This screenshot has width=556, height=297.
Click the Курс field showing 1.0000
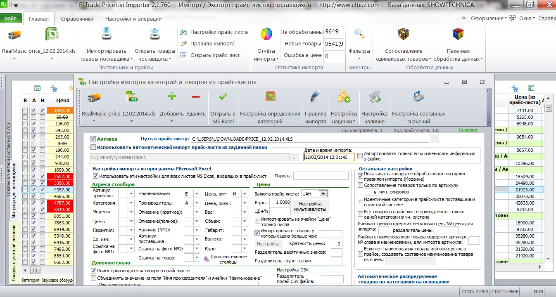click(x=280, y=202)
